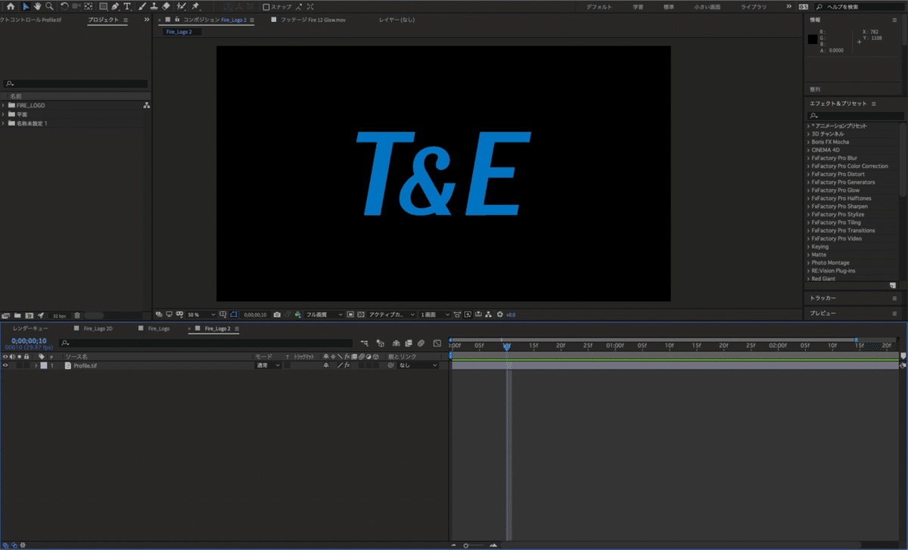Switch to the Fire_Logo timeline tab

coord(159,329)
